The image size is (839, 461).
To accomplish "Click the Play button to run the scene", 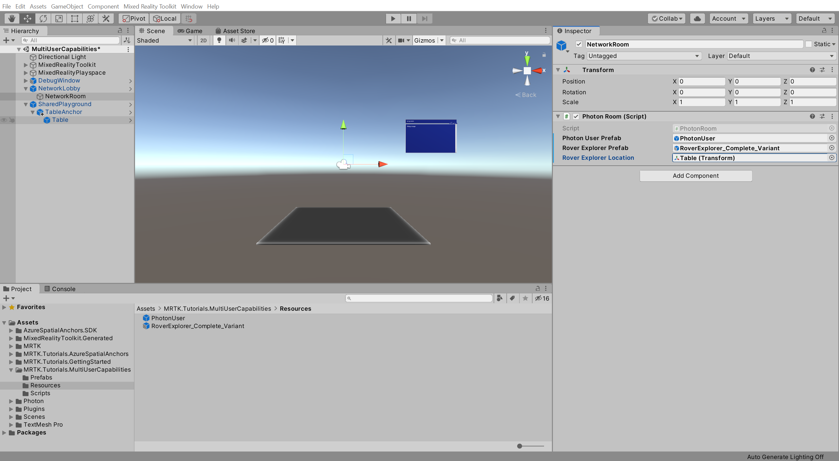I will click(393, 18).
